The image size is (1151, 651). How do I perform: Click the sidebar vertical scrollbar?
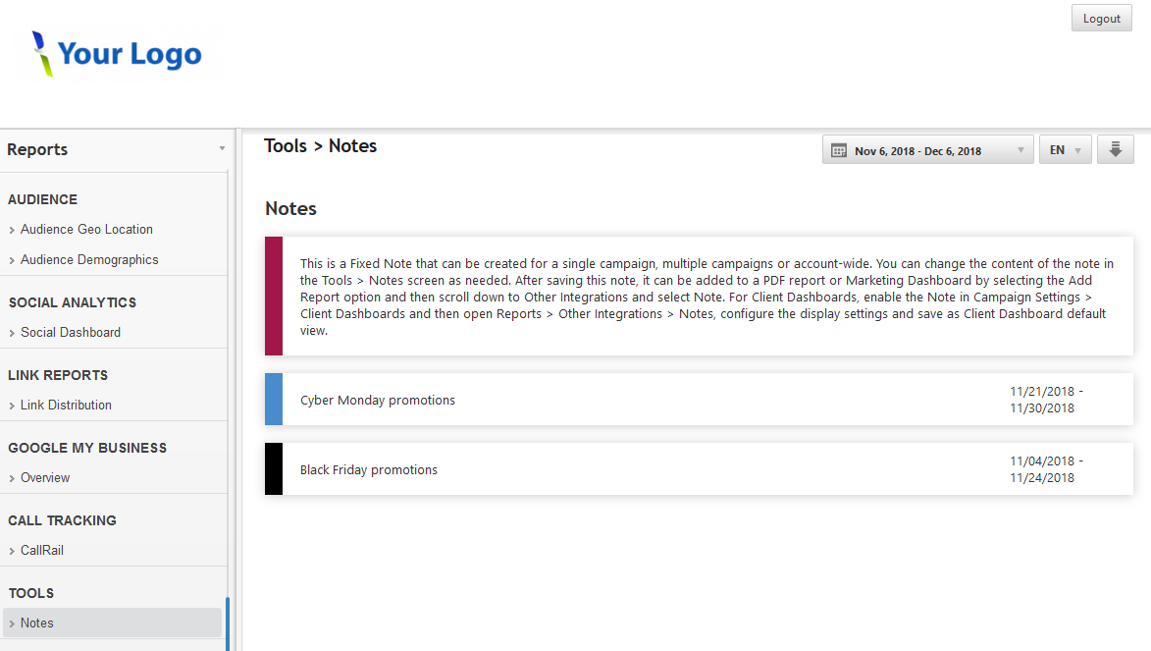coord(228,624)
